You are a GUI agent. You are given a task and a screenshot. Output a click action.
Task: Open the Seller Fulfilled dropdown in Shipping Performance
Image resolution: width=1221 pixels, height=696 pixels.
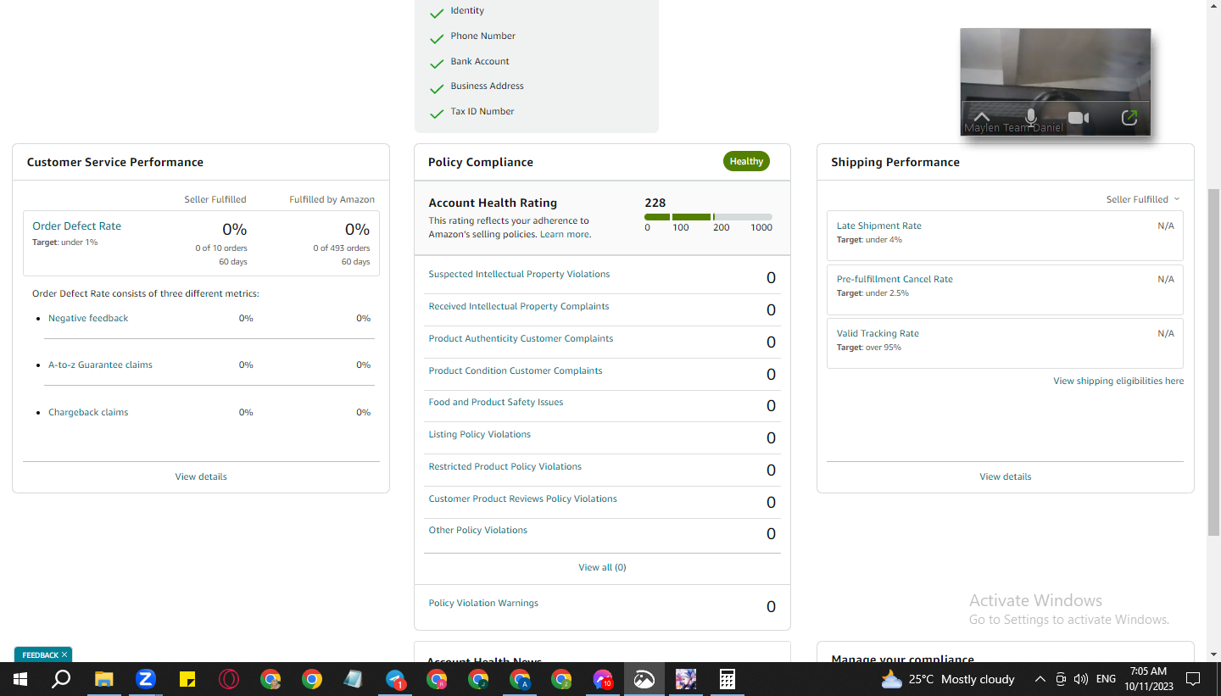click(x=1142, y=199)
